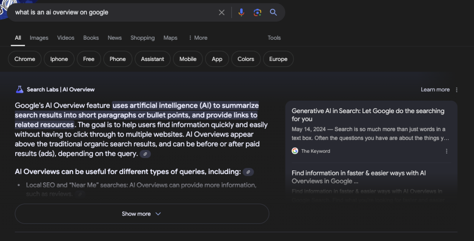Open the search Tools options
This screenshot has width=474, height=241.
pyautogui.click(x=274, y=38)
